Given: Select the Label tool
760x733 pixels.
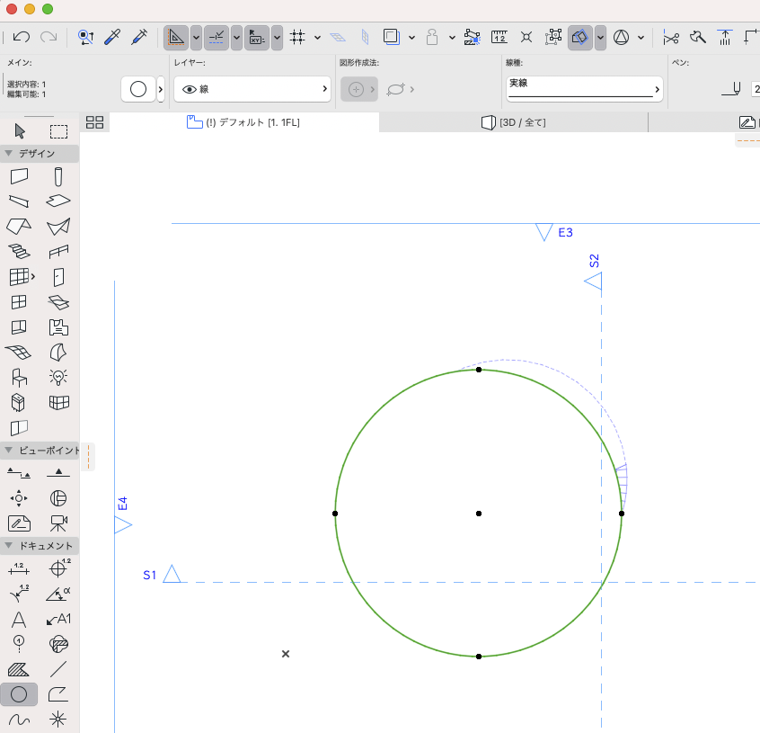Looking at the screenshot, I should pos(58,619).
